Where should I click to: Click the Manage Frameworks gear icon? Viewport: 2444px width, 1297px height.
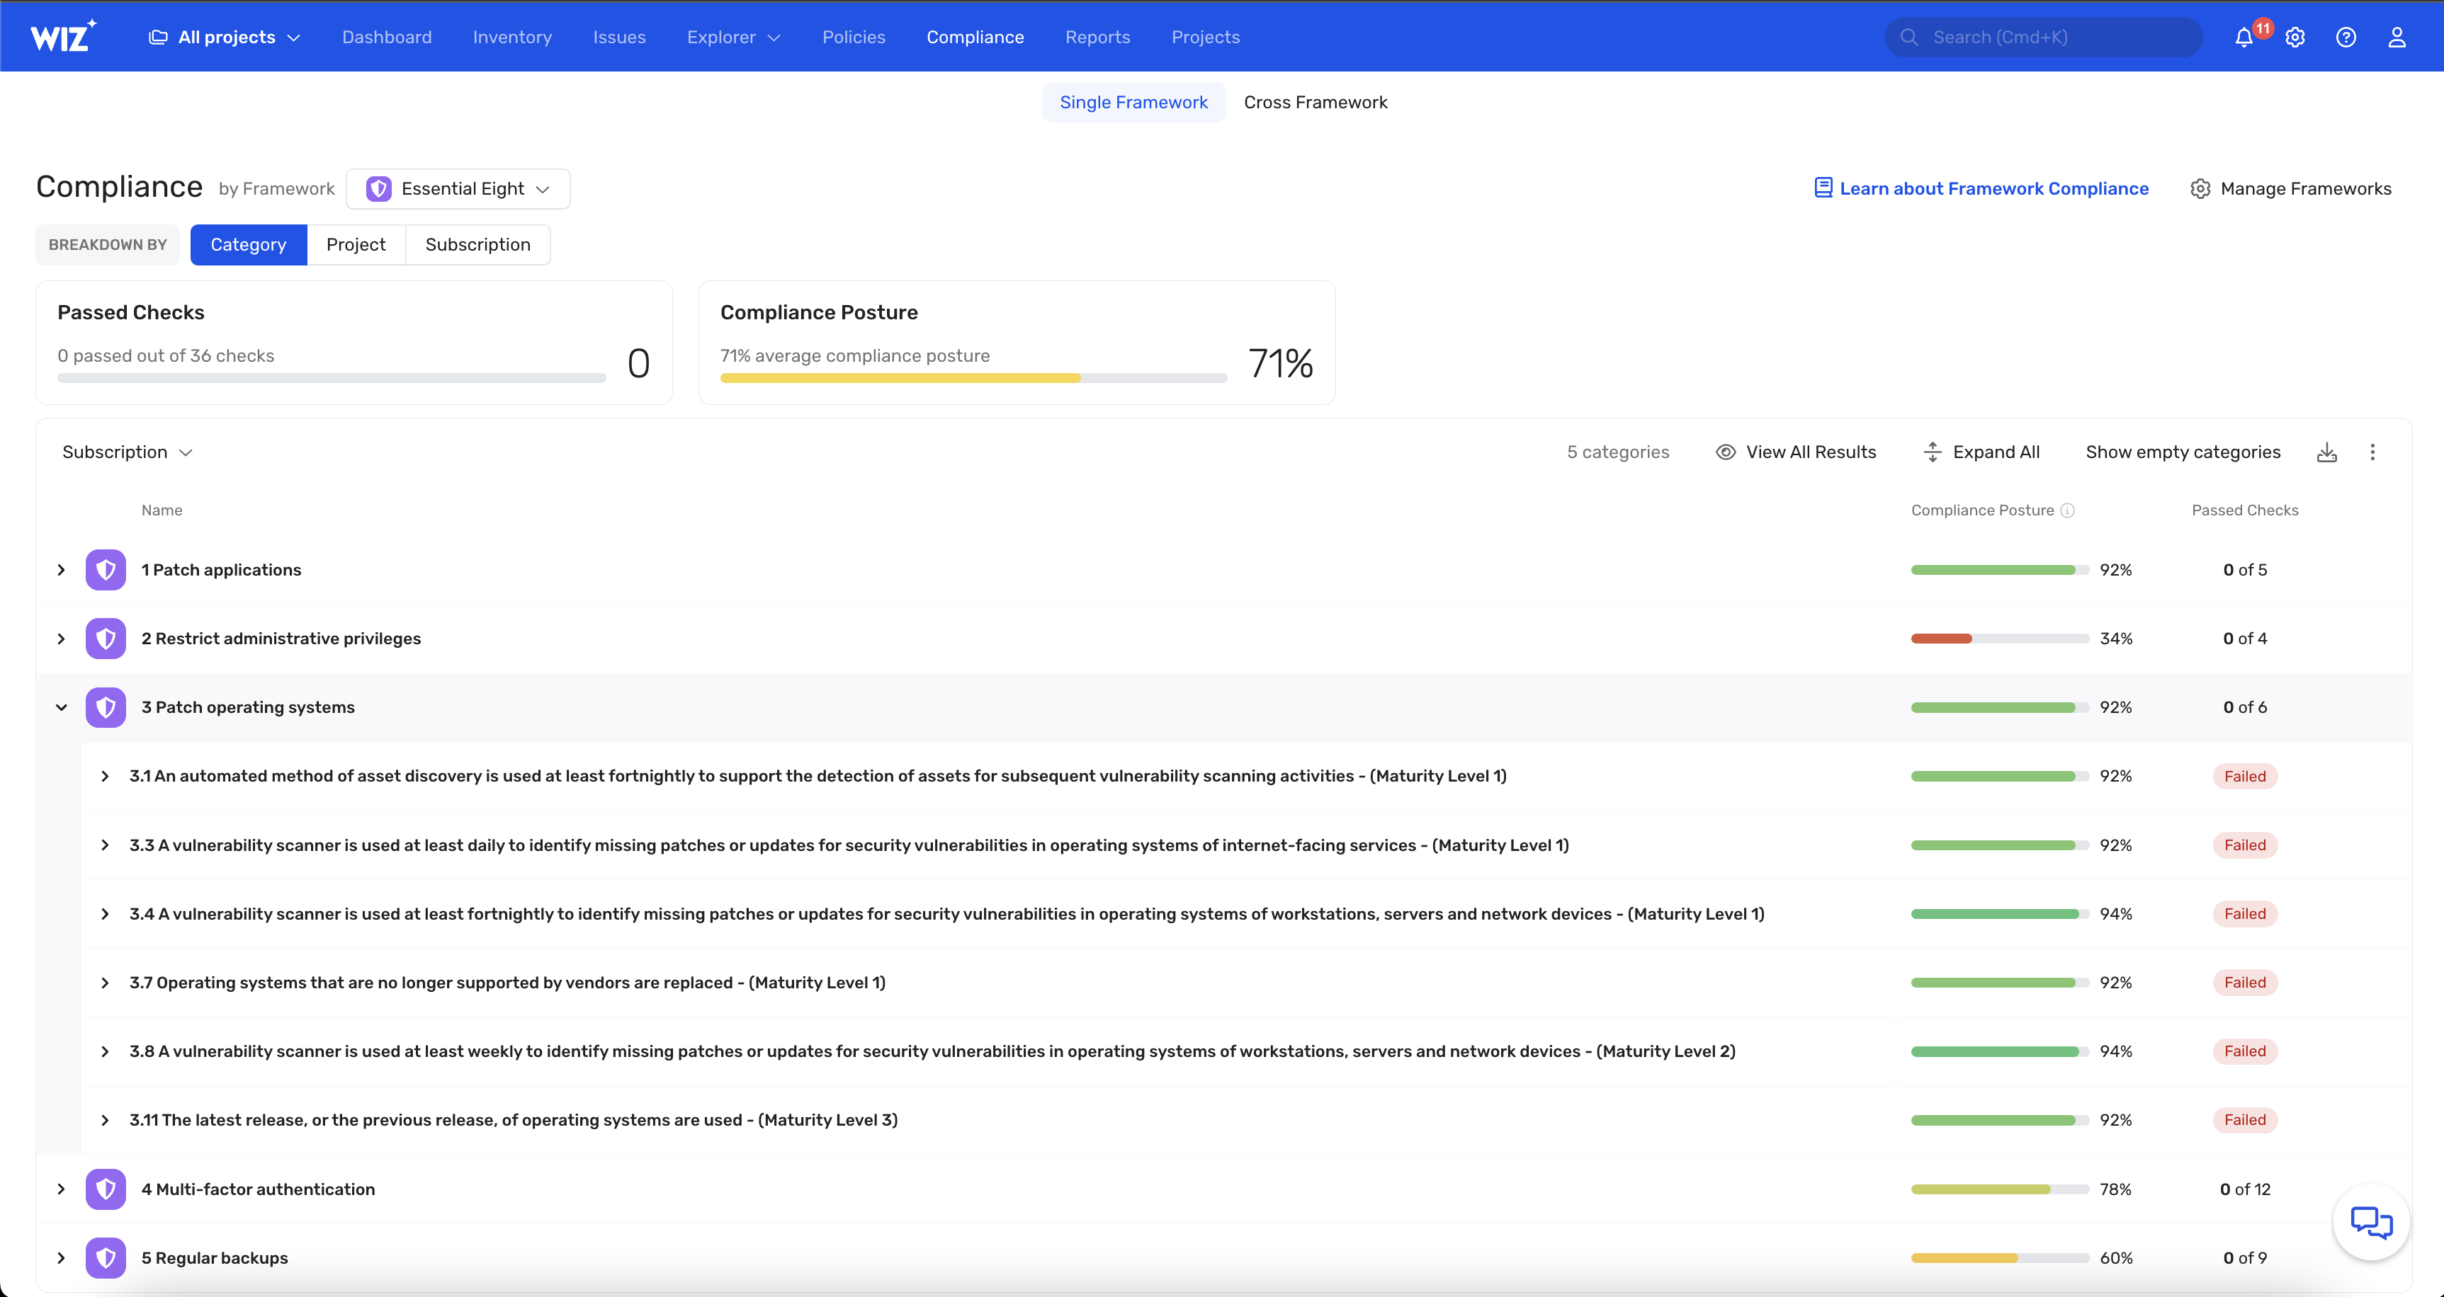point(2200,188)
